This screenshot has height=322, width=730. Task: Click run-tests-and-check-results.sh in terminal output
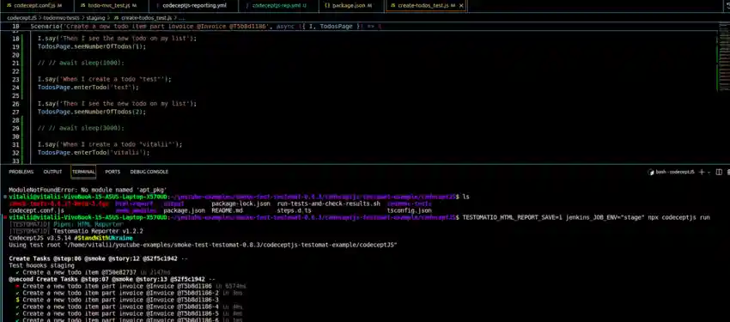[328, 204]
